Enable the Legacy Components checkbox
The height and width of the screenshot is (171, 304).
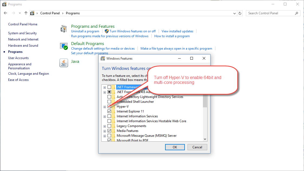(109, 126)
